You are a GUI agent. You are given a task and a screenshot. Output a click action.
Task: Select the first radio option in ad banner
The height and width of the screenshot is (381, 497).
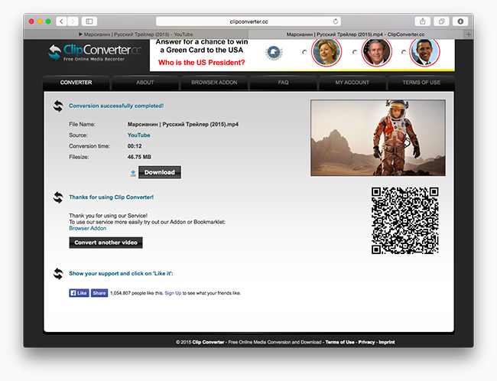pyautogui.click(x=304, y=52)
